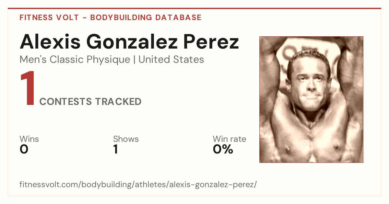Open the fitnessvolt.com athlete URL

coord(138,185)
